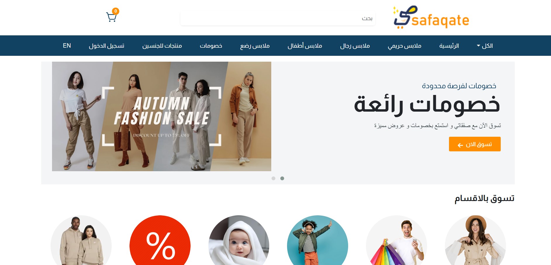Screen dimensions: 551x265
Task: Open the dancing kid category circle
Action: 317,240
